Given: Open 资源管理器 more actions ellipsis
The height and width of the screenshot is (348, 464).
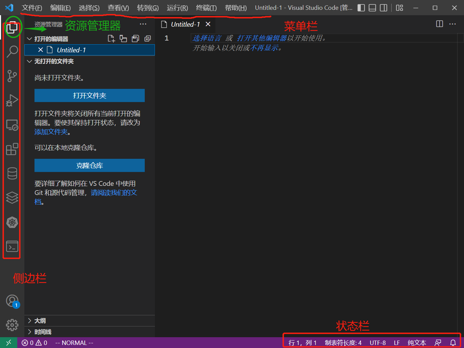Looking at the screenshot, I should coord(143,24).
